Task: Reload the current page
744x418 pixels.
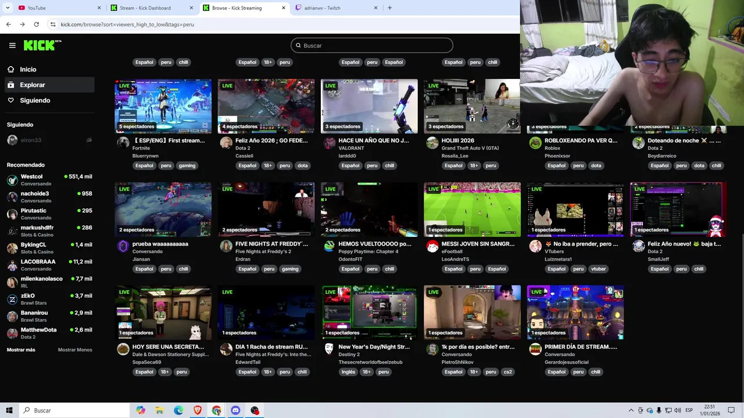Action: pos(36,24)
